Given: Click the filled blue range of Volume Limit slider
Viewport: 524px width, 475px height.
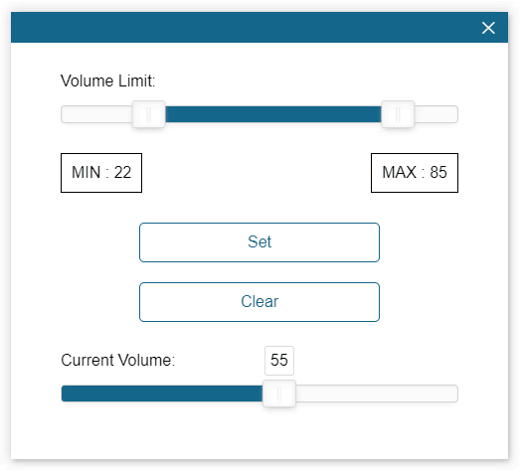Looking at the screenshot, I should tap(275, 115).
